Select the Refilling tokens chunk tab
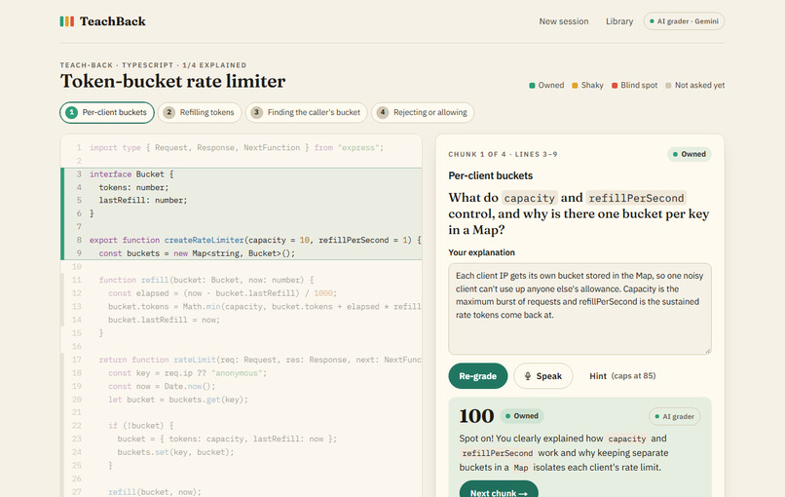 click(200, 112)
